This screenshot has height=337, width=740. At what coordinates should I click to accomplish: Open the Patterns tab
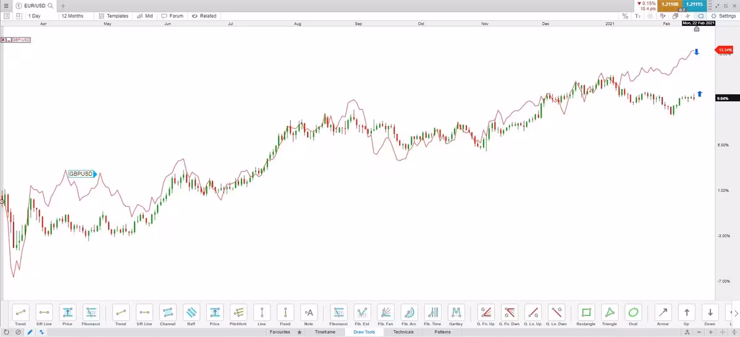[x=442, y=332]
